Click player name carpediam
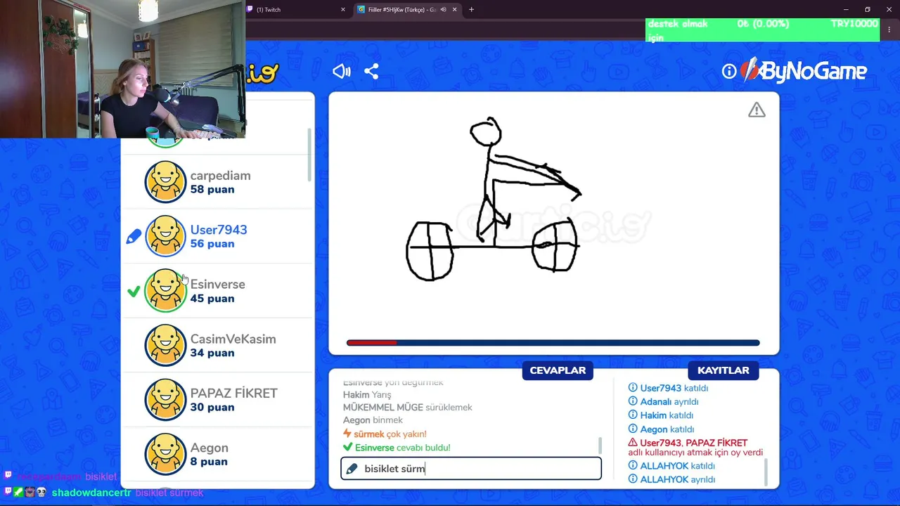Image resolution: width=900 pixels, height=506 pixels. point(220,176)
